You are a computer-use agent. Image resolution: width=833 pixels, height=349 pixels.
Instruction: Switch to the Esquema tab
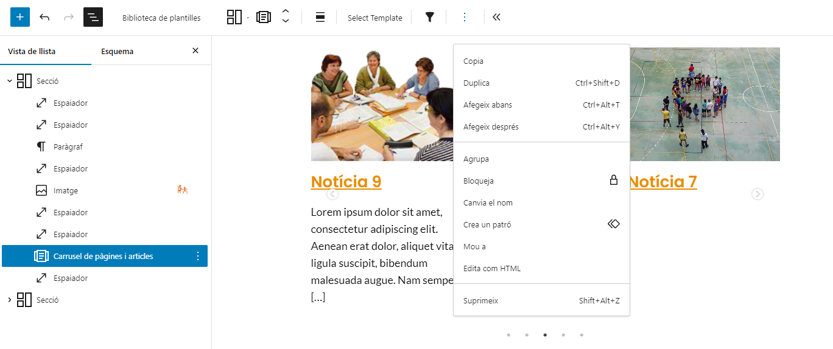117,52
